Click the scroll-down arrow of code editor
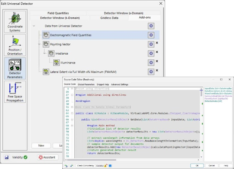Viewport: 234px width, 169px height. click(201, 157)
